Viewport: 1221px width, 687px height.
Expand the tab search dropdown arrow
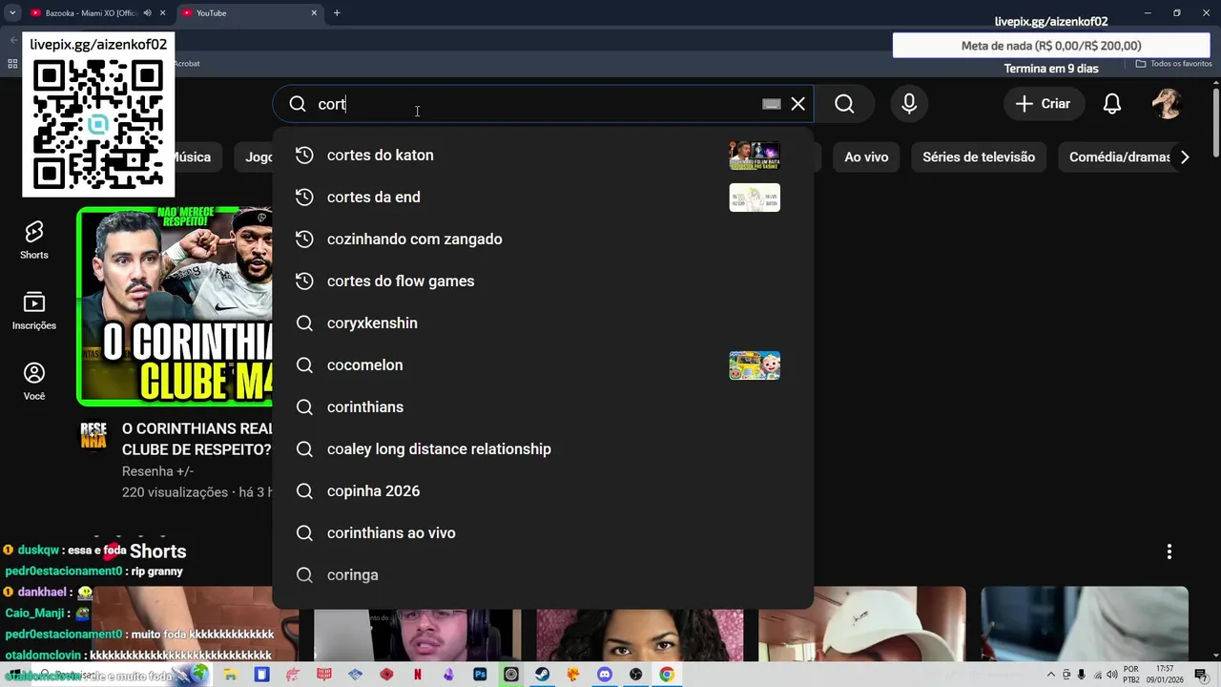point(12,13)
